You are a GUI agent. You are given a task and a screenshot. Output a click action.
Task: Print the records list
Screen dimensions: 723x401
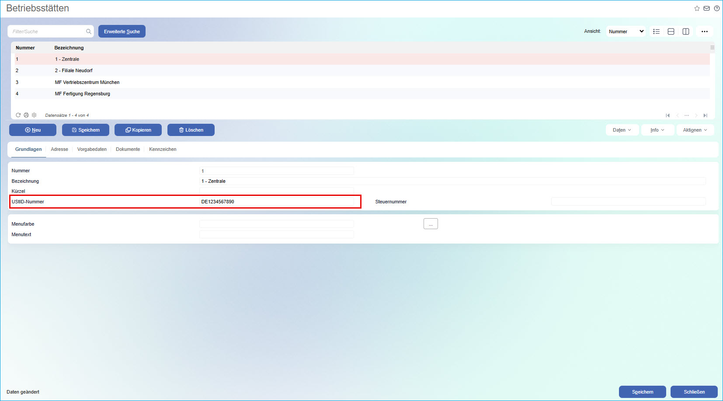pyautogui.click(x=26, y=115)
